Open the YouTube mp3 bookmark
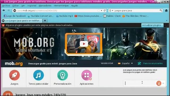This screenshot has width=170, height=96. pyautogui.click(x=64, y=16)
